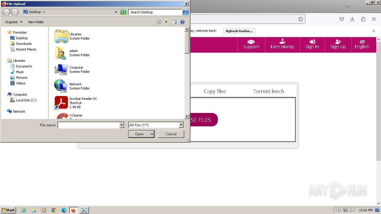Open the Sign In menu item
This screenshot has width=381, height=214.
(312, 44)
